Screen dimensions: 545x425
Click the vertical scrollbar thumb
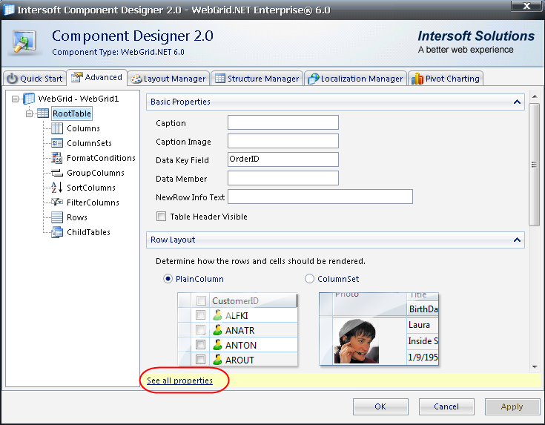534,165
